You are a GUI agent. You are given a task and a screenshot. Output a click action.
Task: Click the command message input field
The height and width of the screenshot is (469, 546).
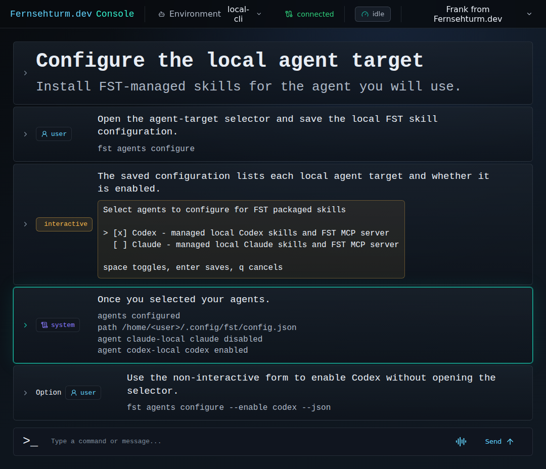(x=249, y=442)
